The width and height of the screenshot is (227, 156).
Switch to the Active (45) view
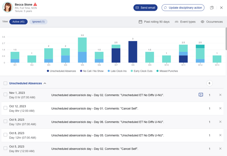[18, 22]
